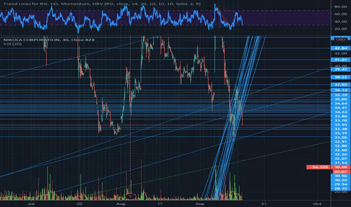The height and width of the screenshot is (207, 351).
Task: Click the 20.00 RSI axis tick
Action: click(x=340, y=29)
